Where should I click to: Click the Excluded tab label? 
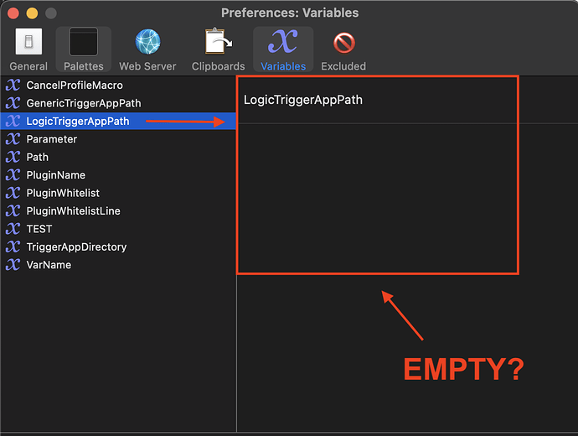point(343,66)
